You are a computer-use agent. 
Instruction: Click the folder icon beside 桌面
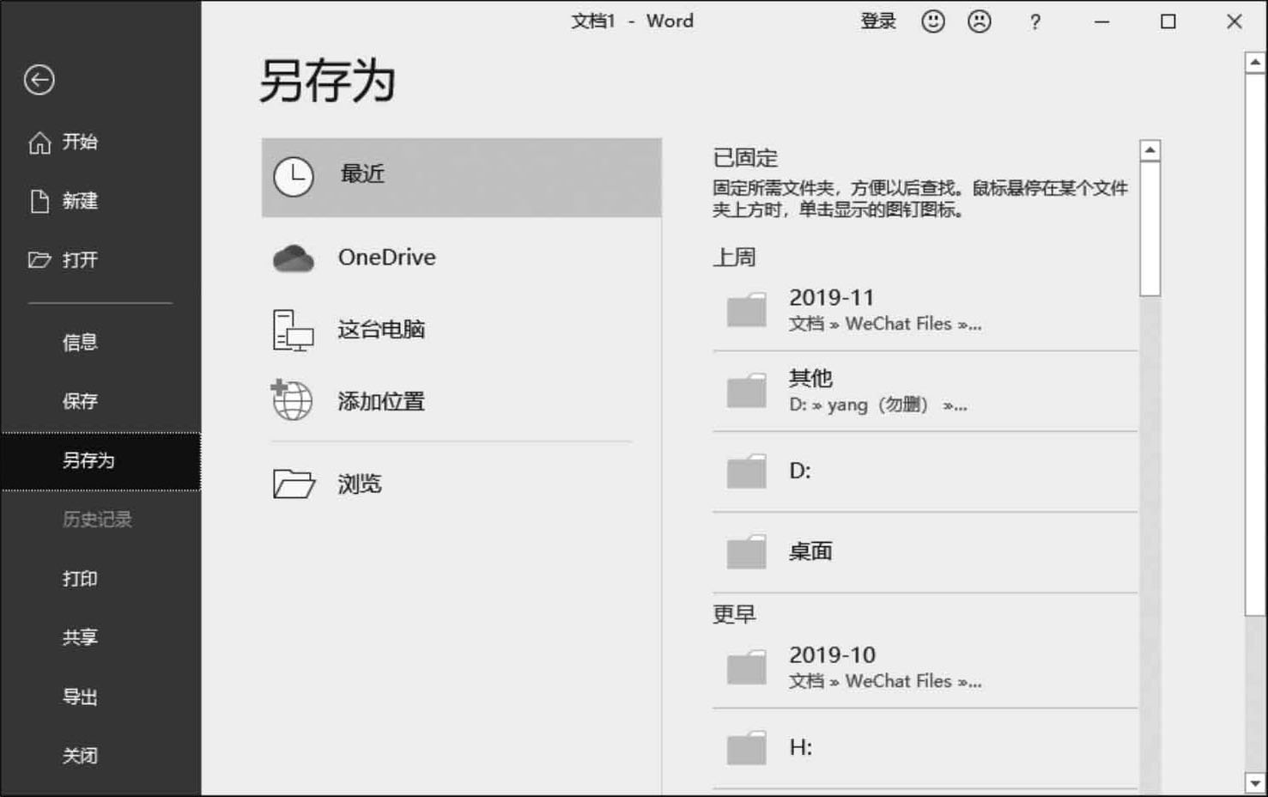click(746, 552)
